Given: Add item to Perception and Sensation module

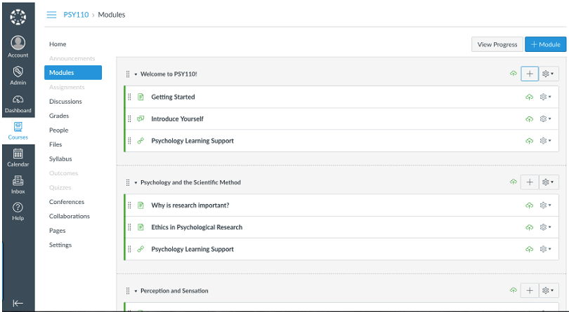Looking at the screenshot, I should (530, 291).
